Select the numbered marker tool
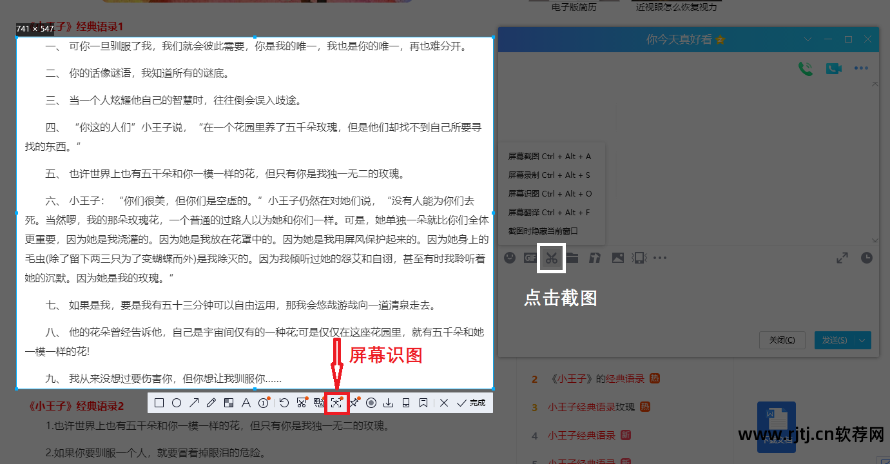The width and height of the screenshot is (890, 464). pos(263,403)
